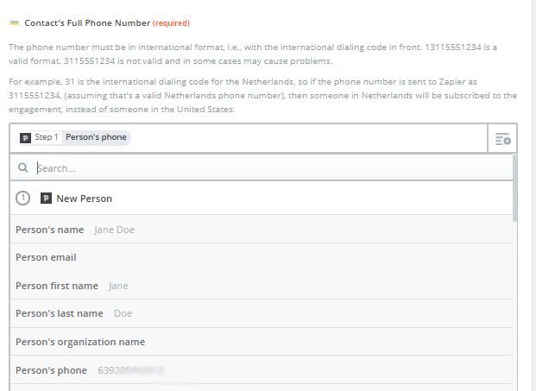536x391 pixels.
Task: Click the Contact's Full Phone Number label
Action: [87, 23]
